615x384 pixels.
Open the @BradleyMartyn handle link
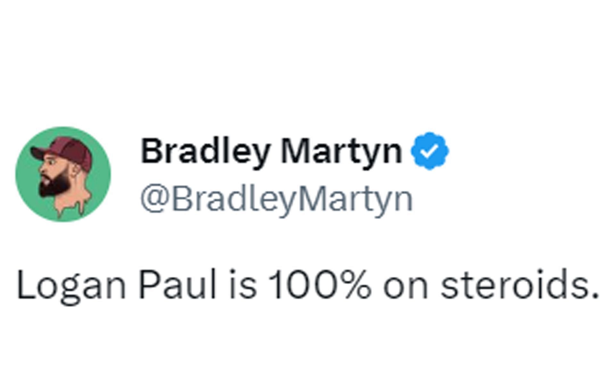(276, 200)
